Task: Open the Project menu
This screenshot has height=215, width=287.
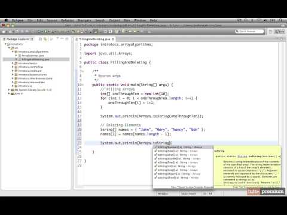Action: [x=115, y=20]
